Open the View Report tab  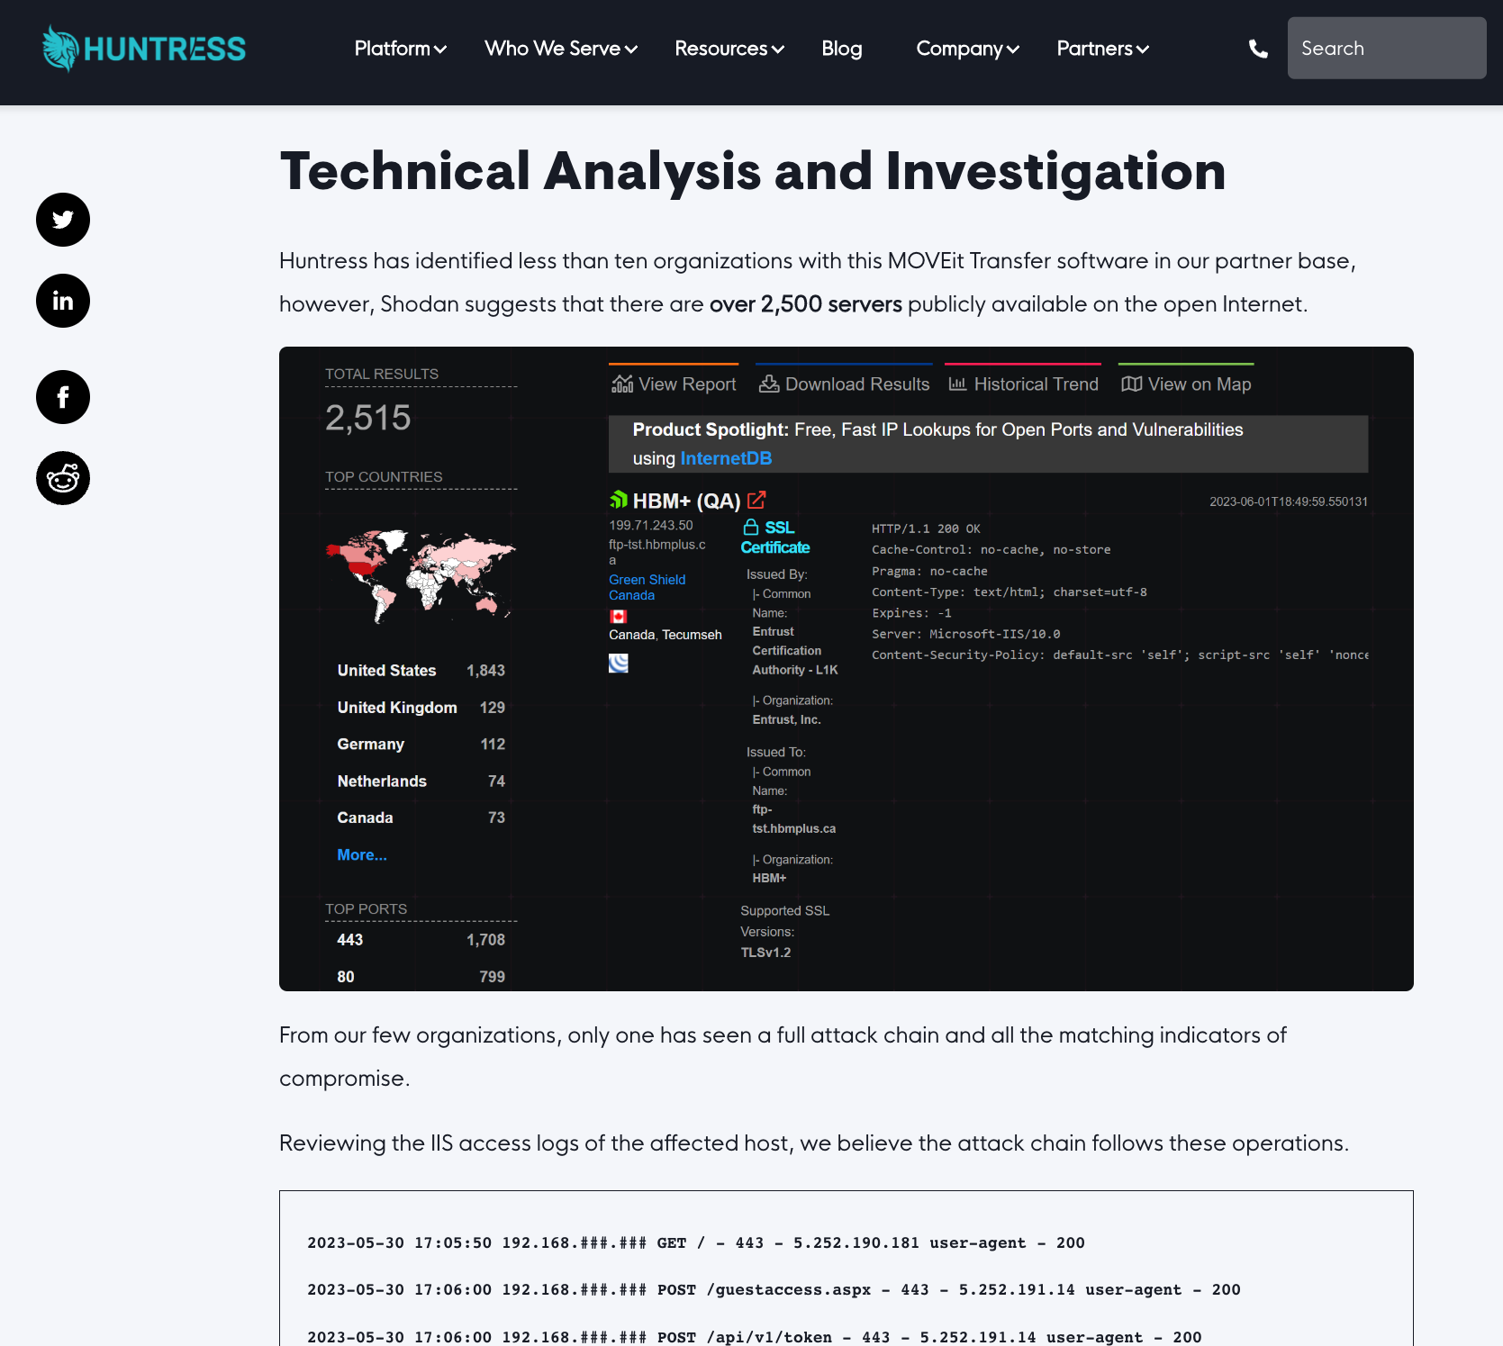pos(674,384)
